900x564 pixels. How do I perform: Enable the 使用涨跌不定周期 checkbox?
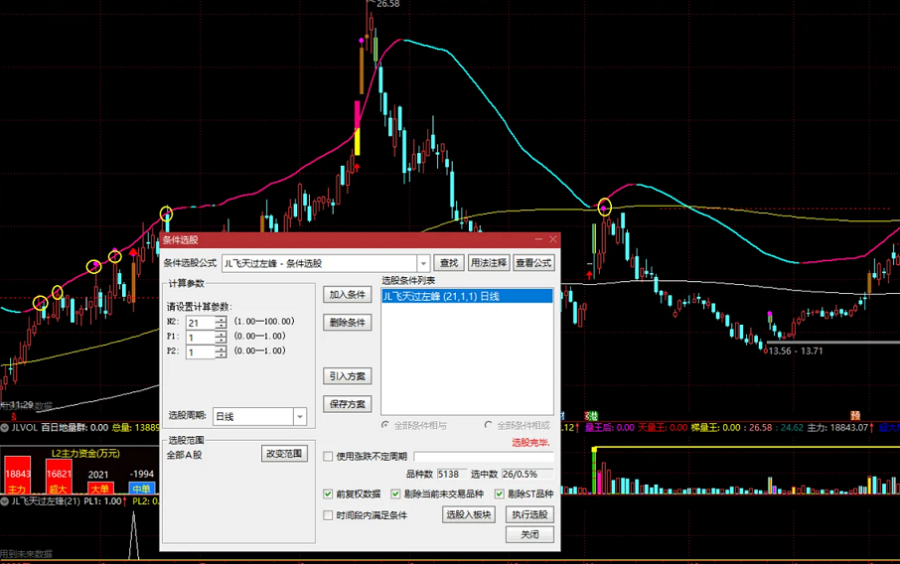(328, 457)
